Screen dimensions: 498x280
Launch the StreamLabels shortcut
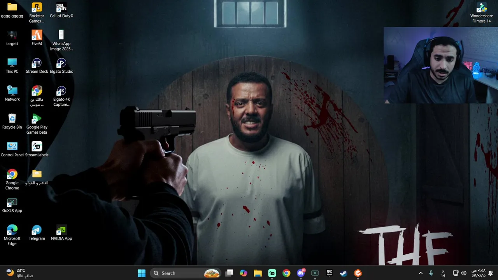(x=37, y=149)
